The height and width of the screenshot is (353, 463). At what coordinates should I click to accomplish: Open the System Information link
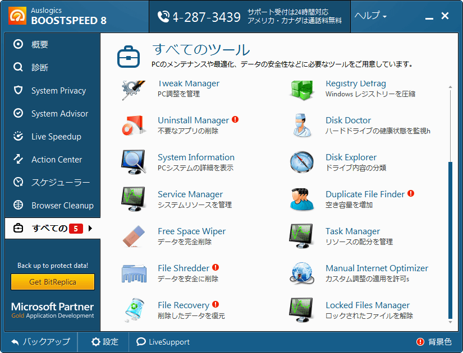(196, 157)
